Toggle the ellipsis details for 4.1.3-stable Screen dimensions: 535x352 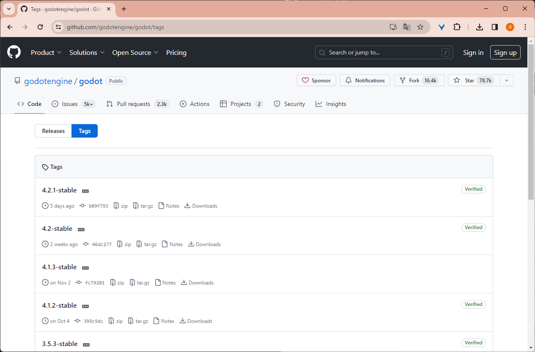coord(85,268)
